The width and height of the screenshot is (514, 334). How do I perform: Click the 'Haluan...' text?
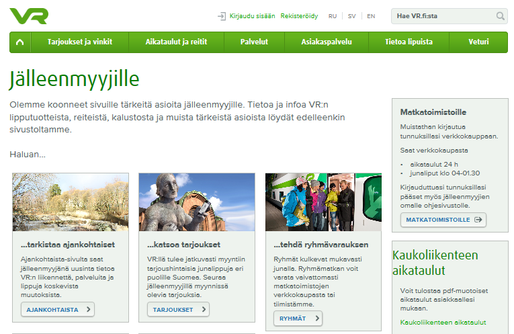28,155
